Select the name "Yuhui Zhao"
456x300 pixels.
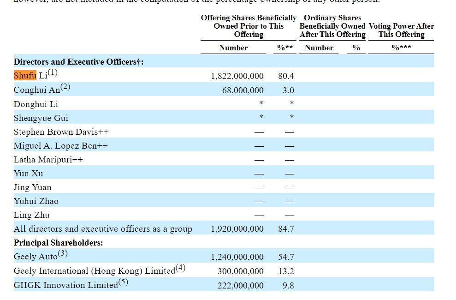[x=36, y=201]
